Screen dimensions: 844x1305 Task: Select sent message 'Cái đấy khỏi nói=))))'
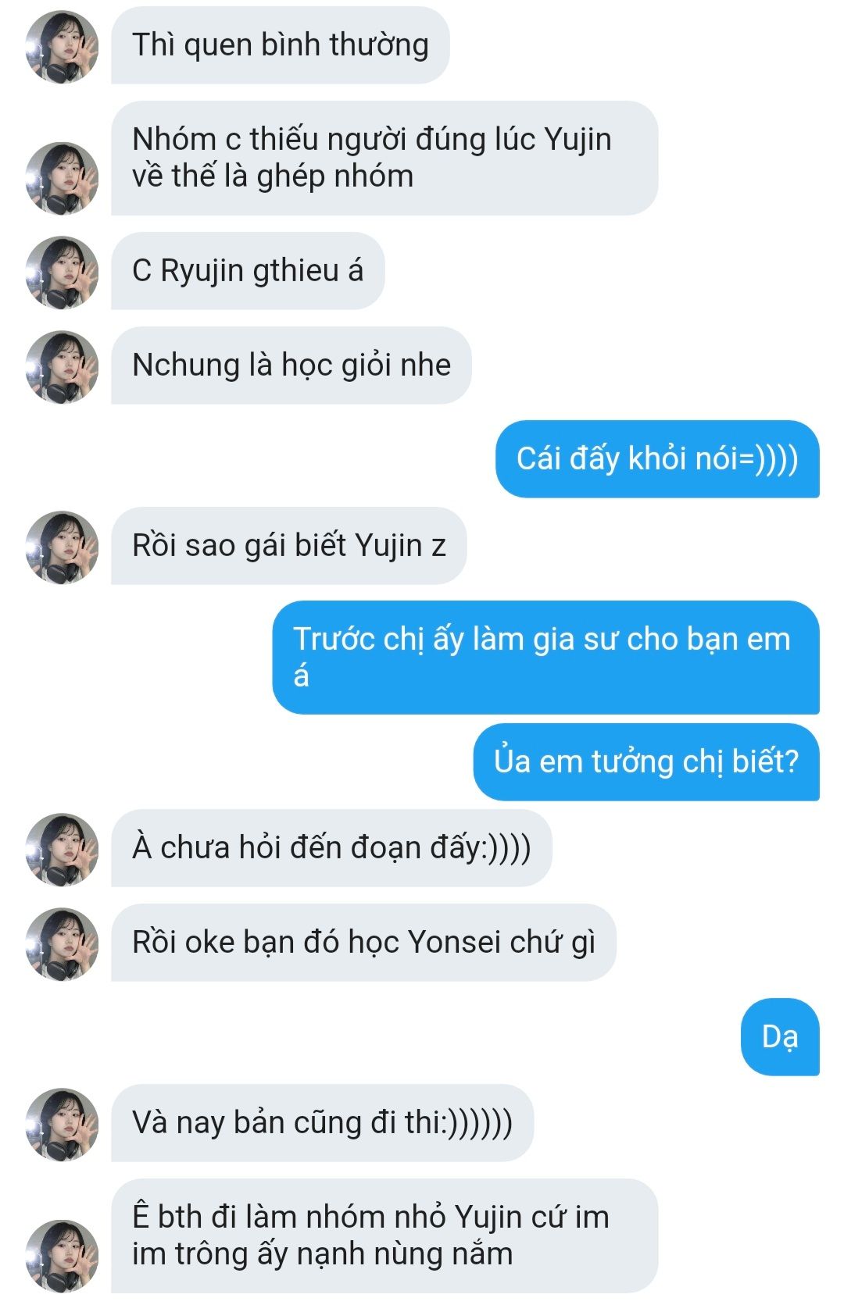[657, 459]
